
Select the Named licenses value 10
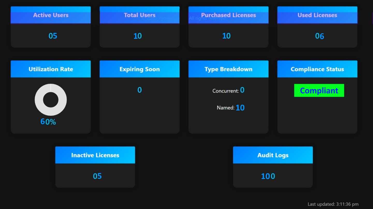pyautogui.click(x=240, y=107)
